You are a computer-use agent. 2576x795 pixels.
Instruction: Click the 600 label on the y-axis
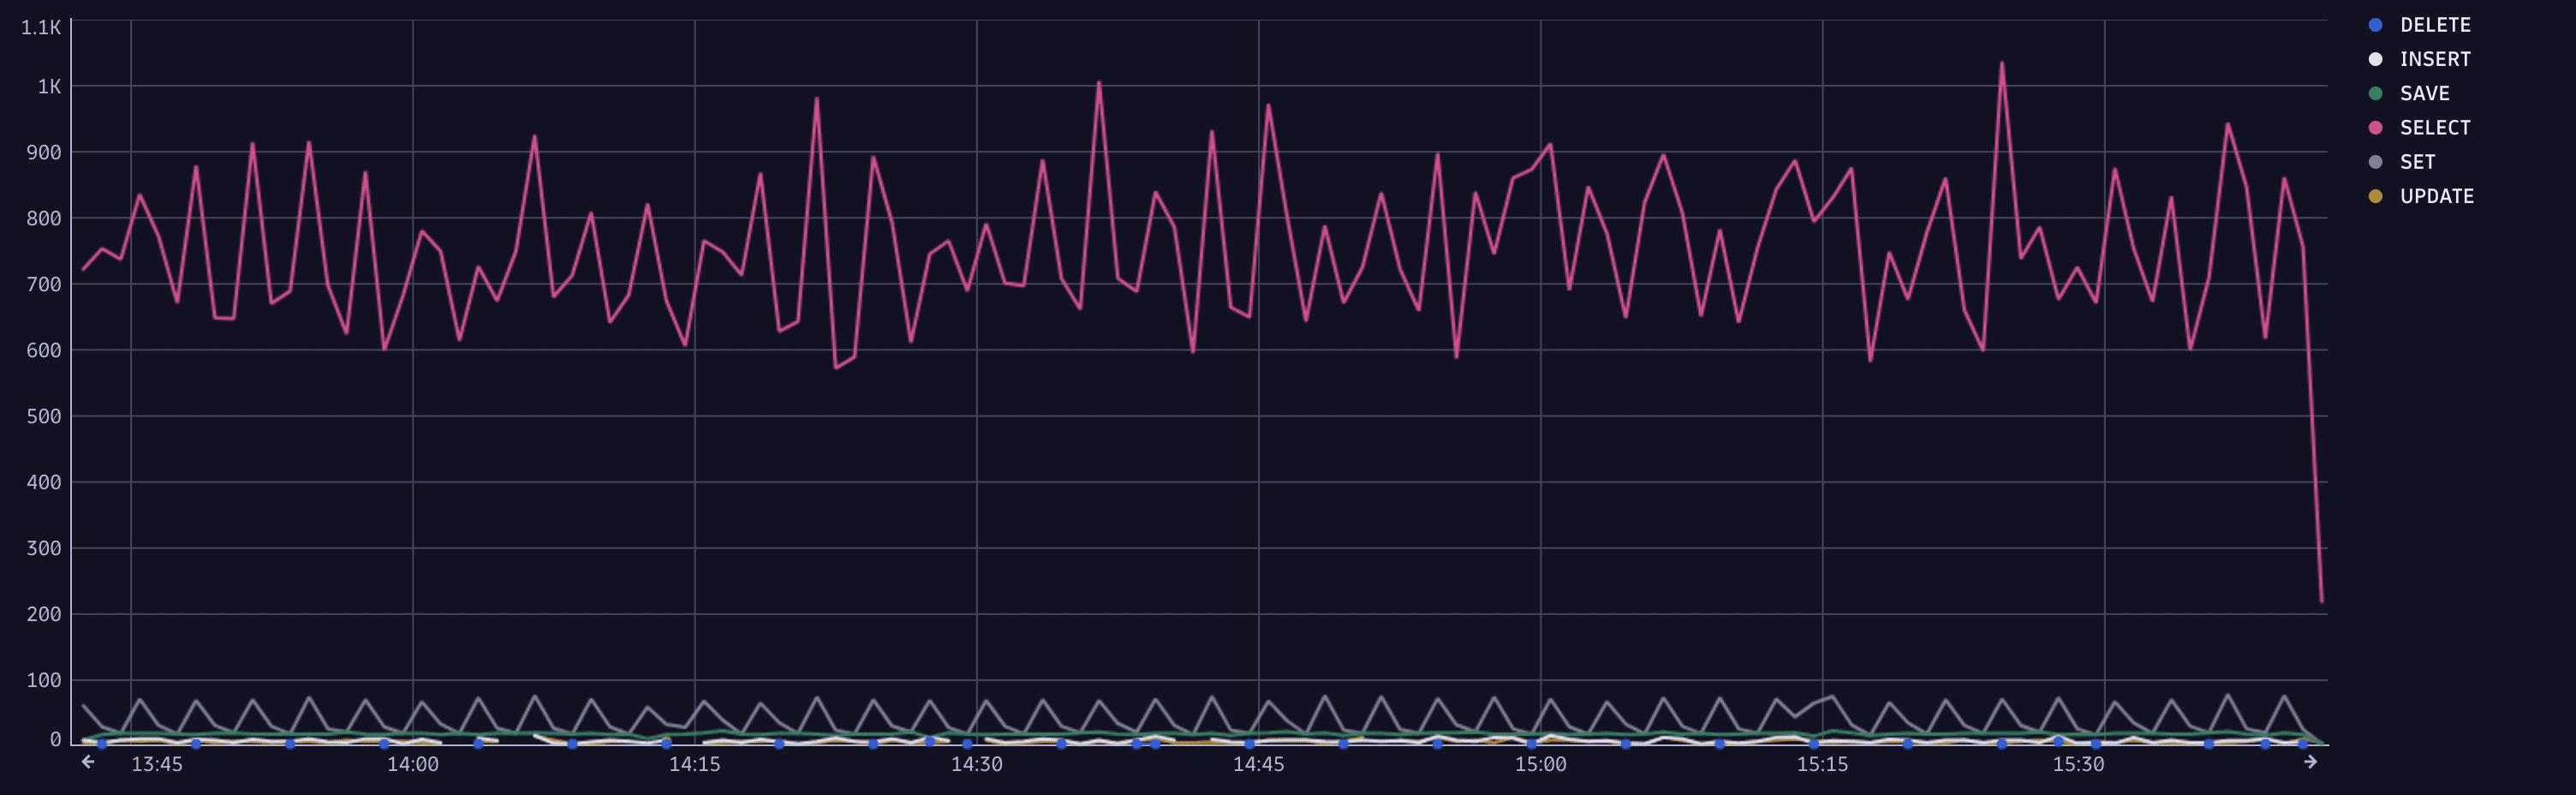click(42, 351)
